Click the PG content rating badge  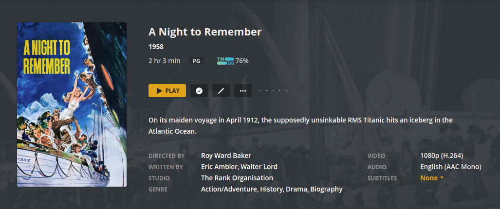click(x=196, y=61)
